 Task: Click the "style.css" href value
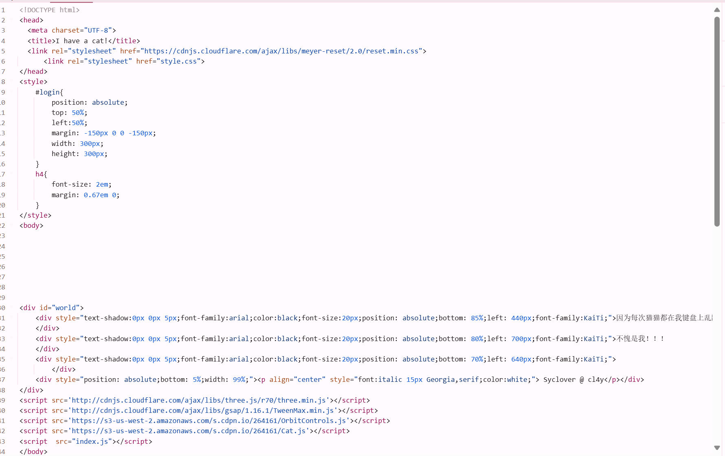[178, 61]
